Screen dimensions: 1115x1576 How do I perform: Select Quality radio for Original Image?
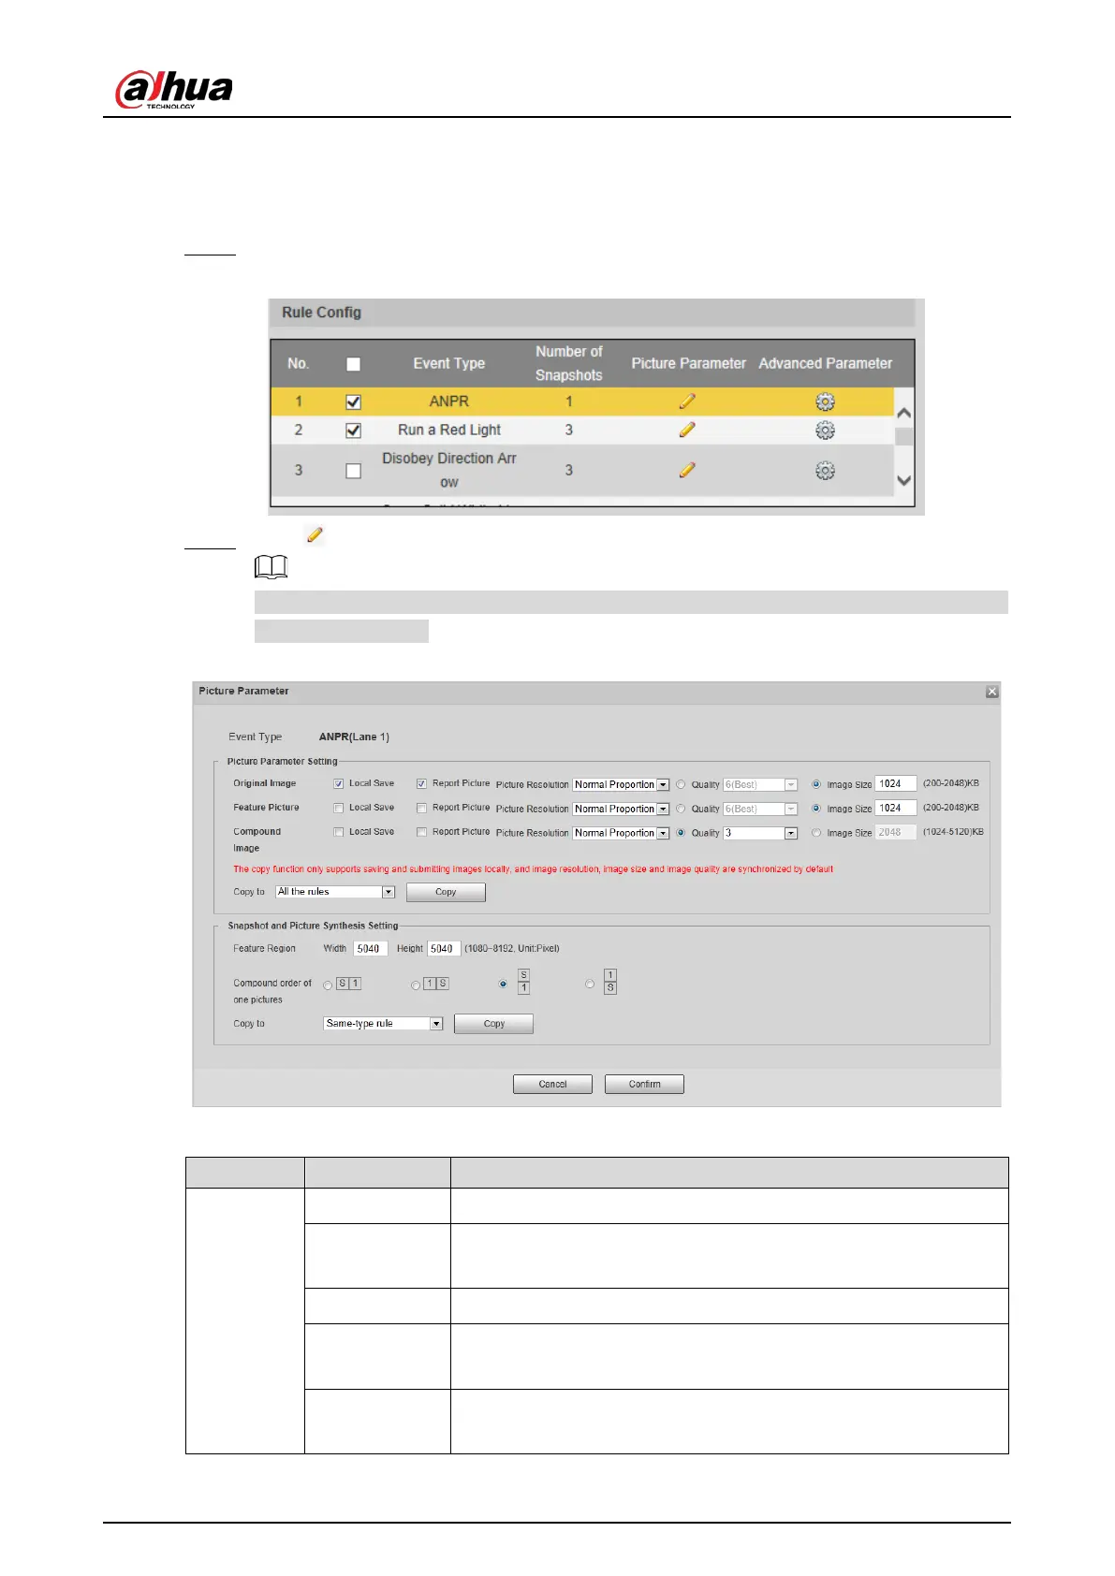pyautogui.click(x=681, y=785)
